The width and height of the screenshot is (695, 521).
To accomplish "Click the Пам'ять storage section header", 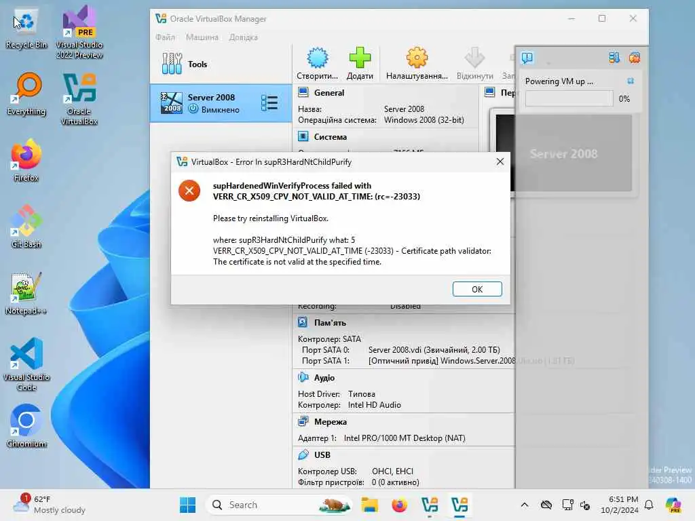I will (330, 322).
